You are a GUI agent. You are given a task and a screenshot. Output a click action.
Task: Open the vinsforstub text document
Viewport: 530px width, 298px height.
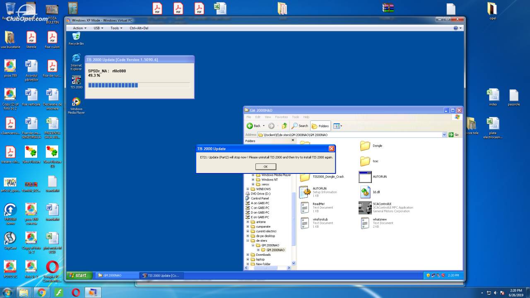coord(316,223)
